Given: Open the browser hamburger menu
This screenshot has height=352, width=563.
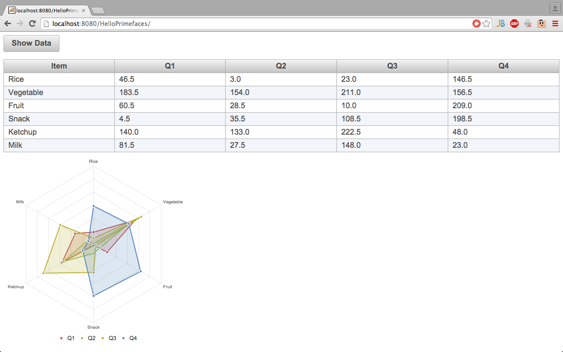Looking at the screenshot, I should click(x=555, y=23).
